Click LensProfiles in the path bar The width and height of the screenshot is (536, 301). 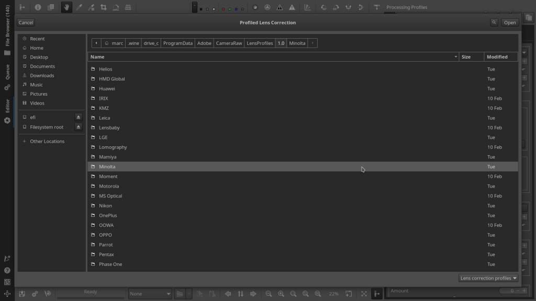coord(260,43)
